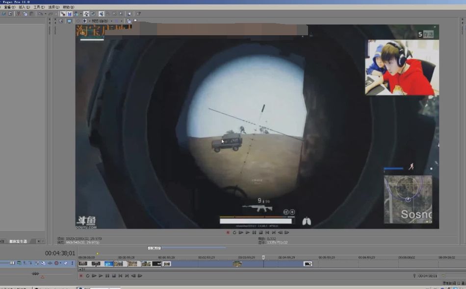Click the Cut scissors icon in toolbar
Viewport: 466px width, 289px height.
pos(19,14)
